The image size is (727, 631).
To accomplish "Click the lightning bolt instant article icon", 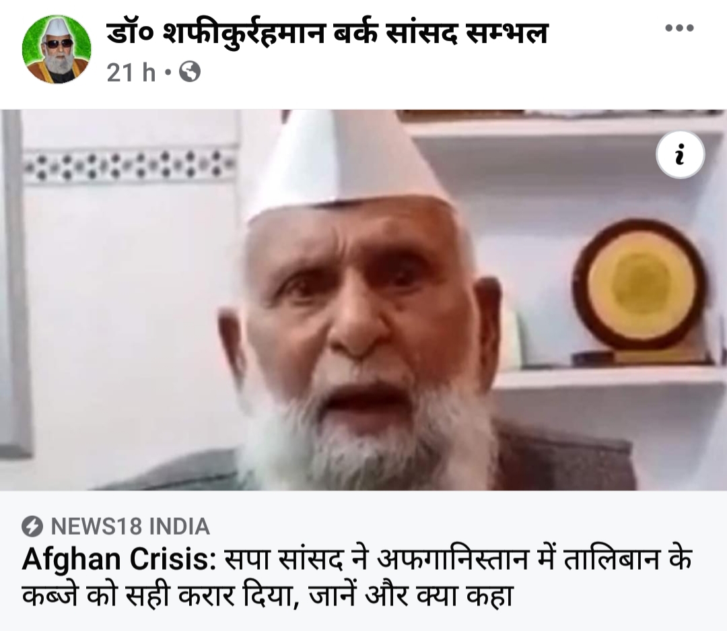I will click(x=32, y=527).
